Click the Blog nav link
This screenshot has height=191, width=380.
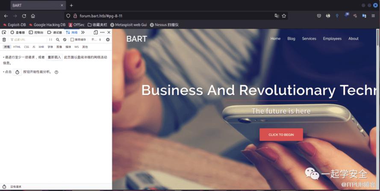tap(291, 38)
